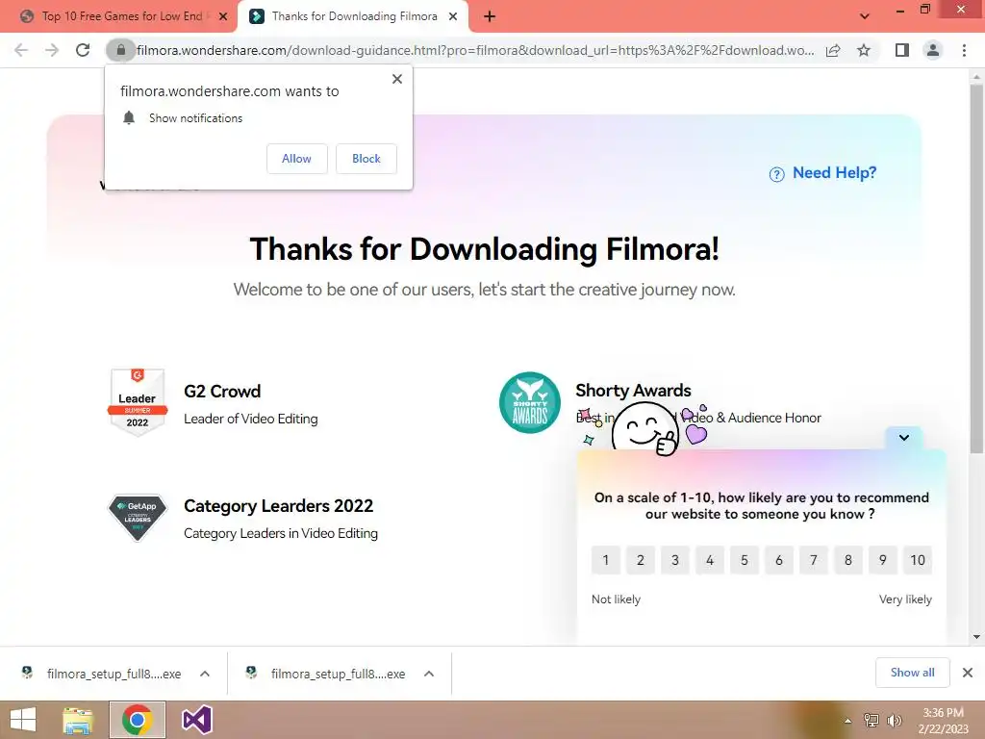Rate recommendation likelihood as 10
This screenshot has width=985, height=739.
pyautogui.click(x=918, y=560)
